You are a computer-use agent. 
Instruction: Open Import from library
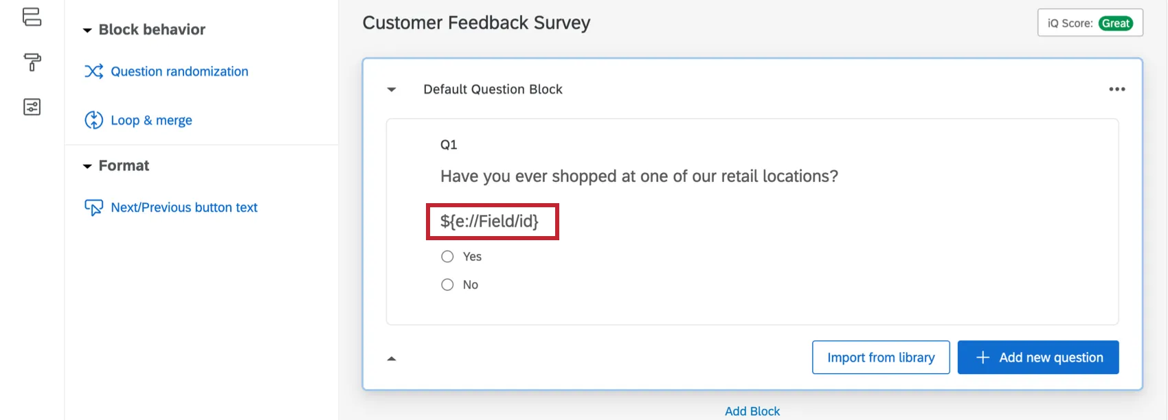(881, 357)
